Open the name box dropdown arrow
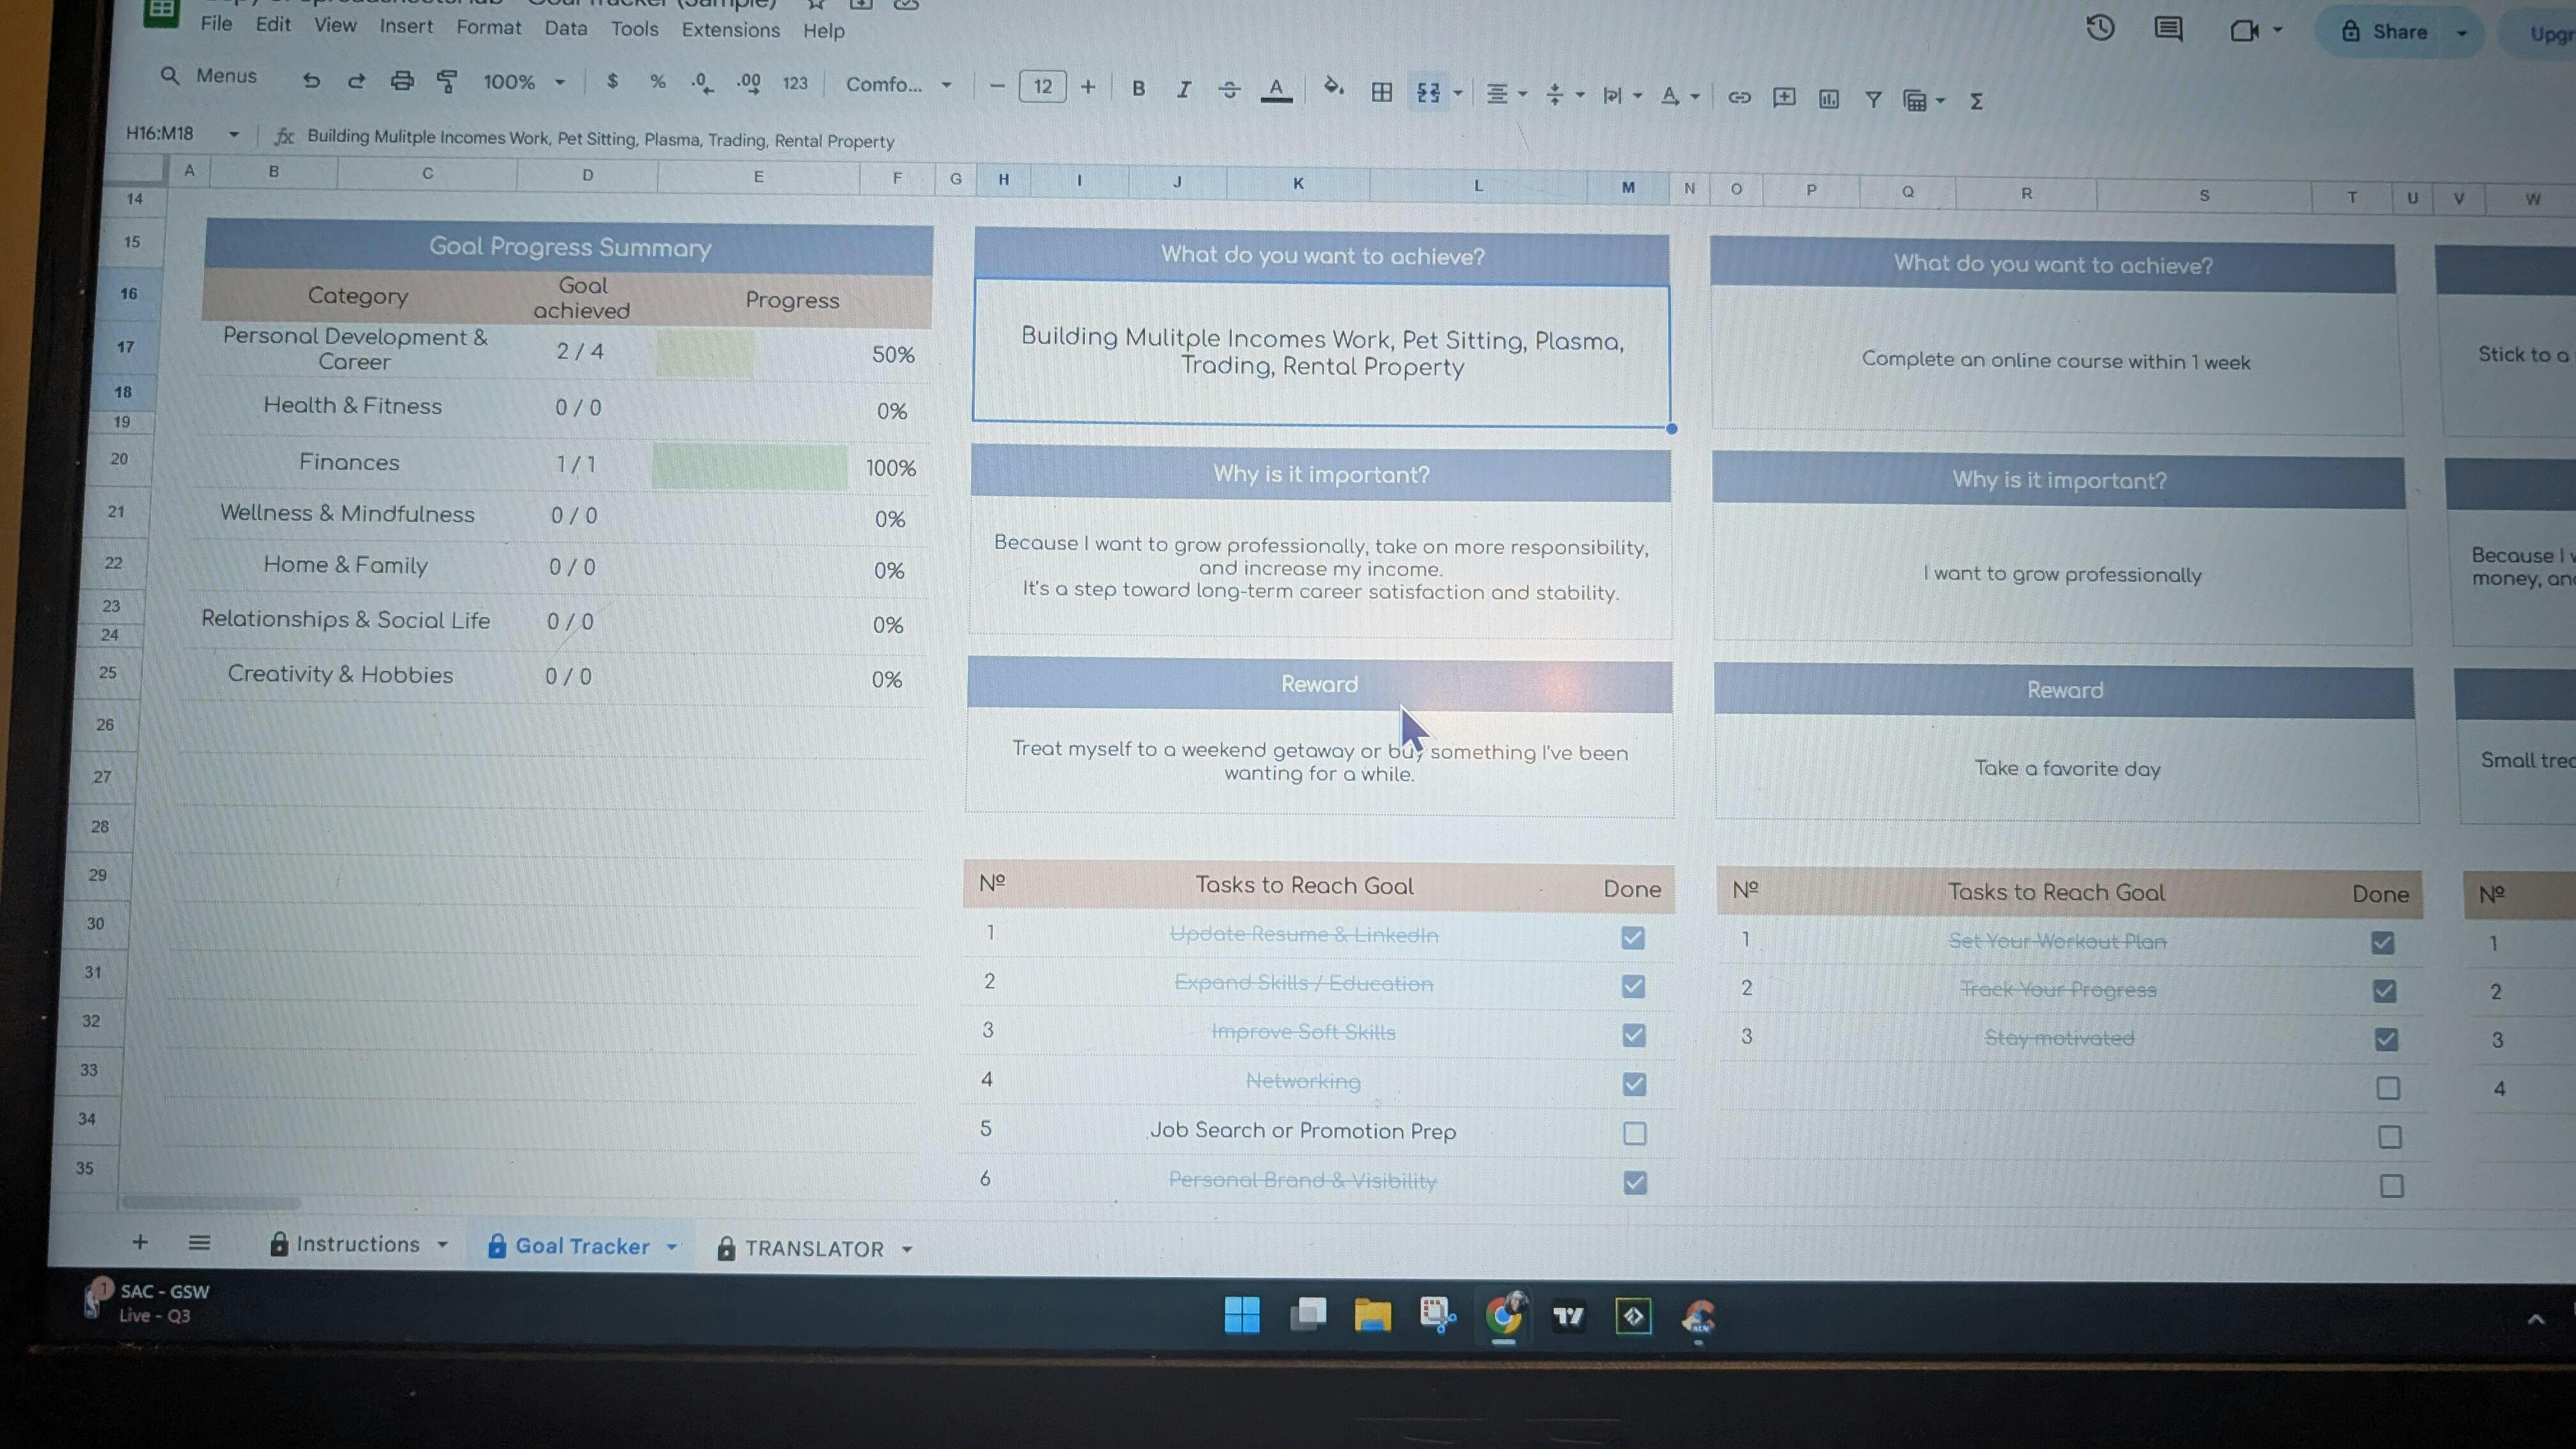The image size is (2576, 1449). pyautogui.click(x=233, y=134)
